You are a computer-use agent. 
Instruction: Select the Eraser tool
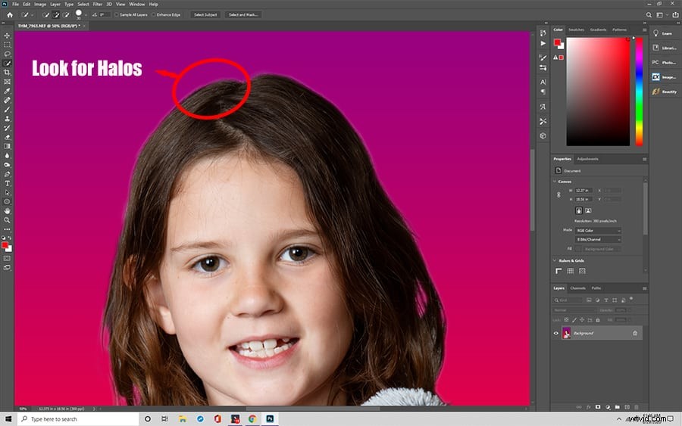pyautogui.click(x=7, y=137)
